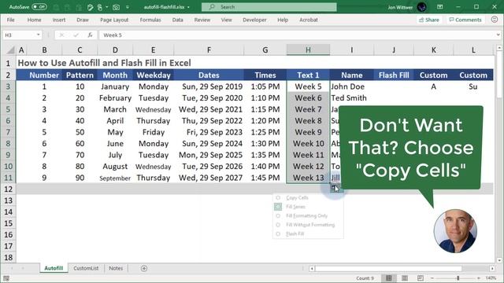Open the Developer ribbon tab
This screenshot has width=504, height=283.
[254, 20]
